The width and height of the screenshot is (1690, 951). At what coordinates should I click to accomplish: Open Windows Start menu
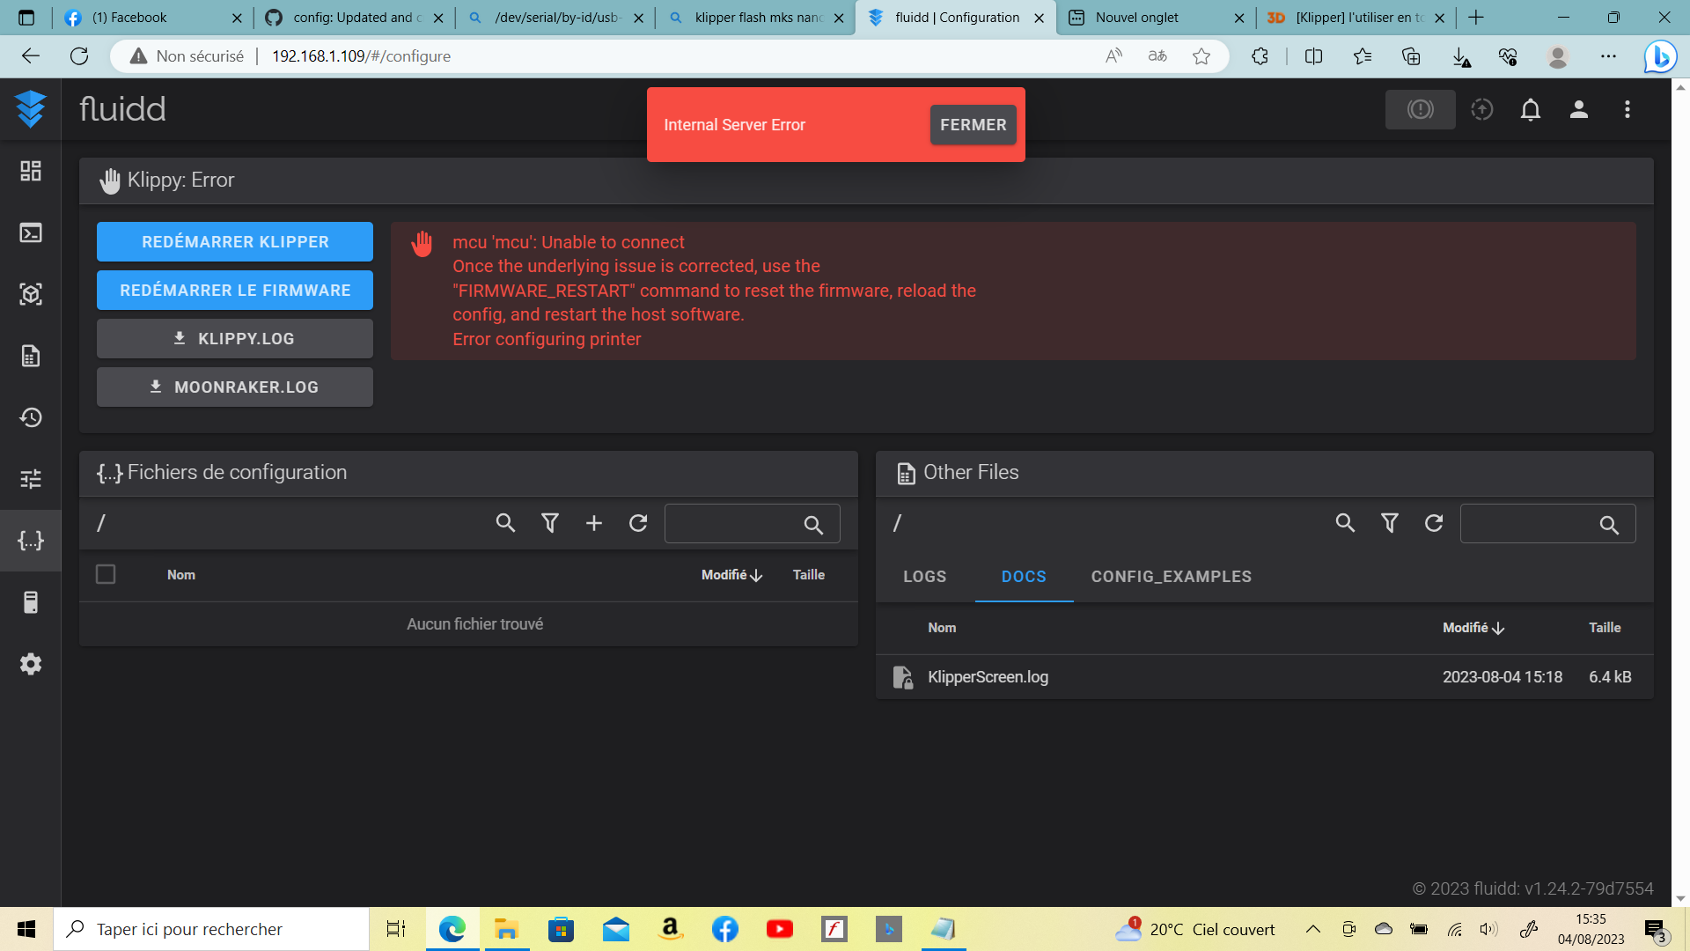(x=26, y=929)
